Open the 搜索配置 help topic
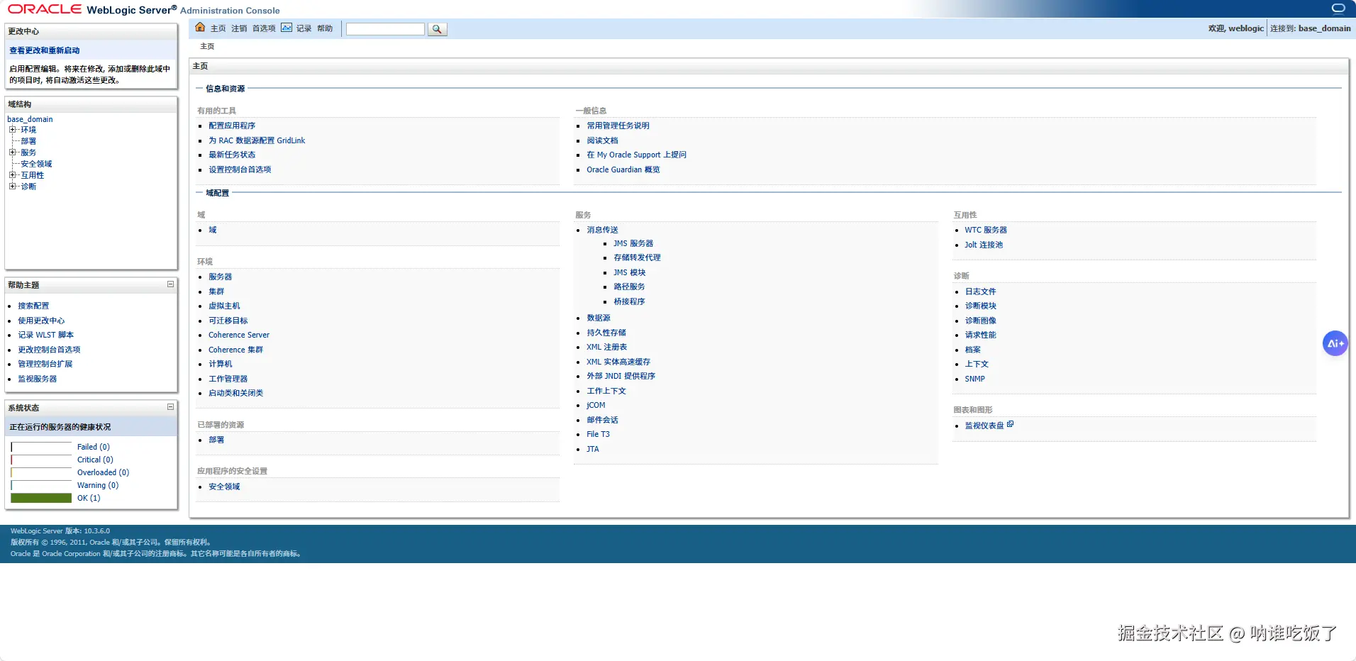1356x661 pixels. (33, 306)
